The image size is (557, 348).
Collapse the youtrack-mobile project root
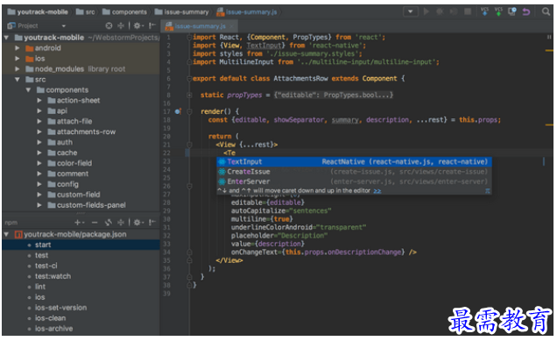coord(6,38)
